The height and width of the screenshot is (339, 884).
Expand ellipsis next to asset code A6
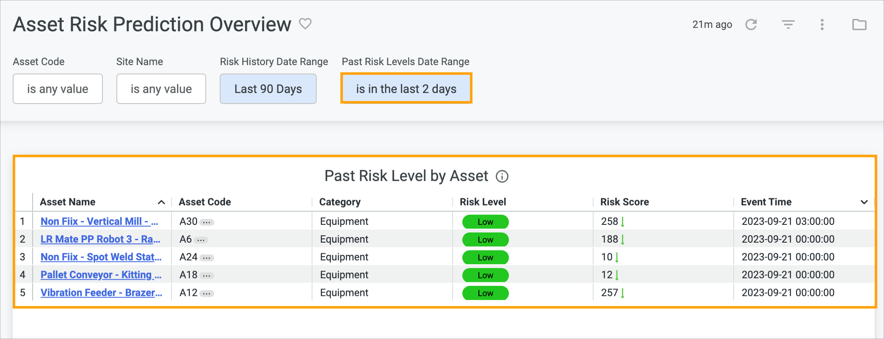click(x=201, y=240)
